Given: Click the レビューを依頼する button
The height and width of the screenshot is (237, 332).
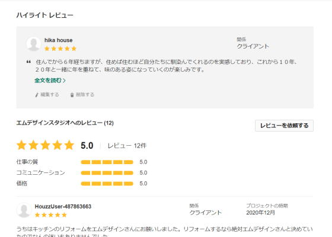Looking at the screenshot, I should click(284, 126).
